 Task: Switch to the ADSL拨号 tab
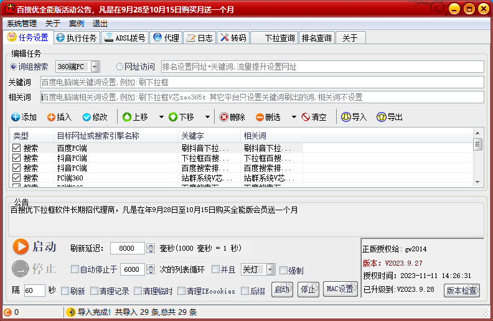point(125,38)
